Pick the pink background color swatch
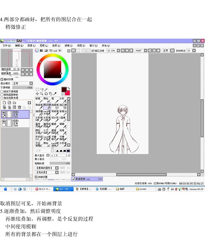This screenshot has width=205, height=238. [x=68, y=93]
